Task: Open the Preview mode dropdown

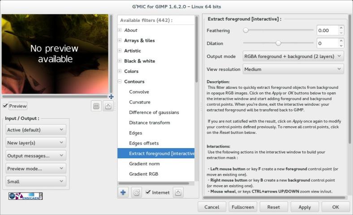Action: tap(36, 169)
